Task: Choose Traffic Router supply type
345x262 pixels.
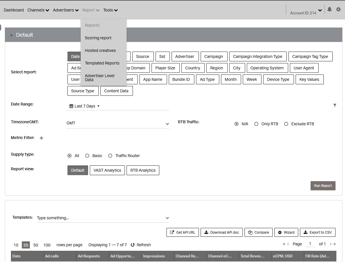Action: pos(110,156)
